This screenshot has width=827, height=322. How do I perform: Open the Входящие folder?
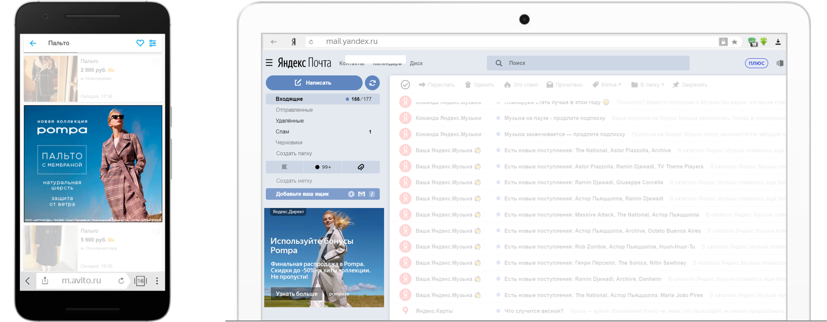323,99
